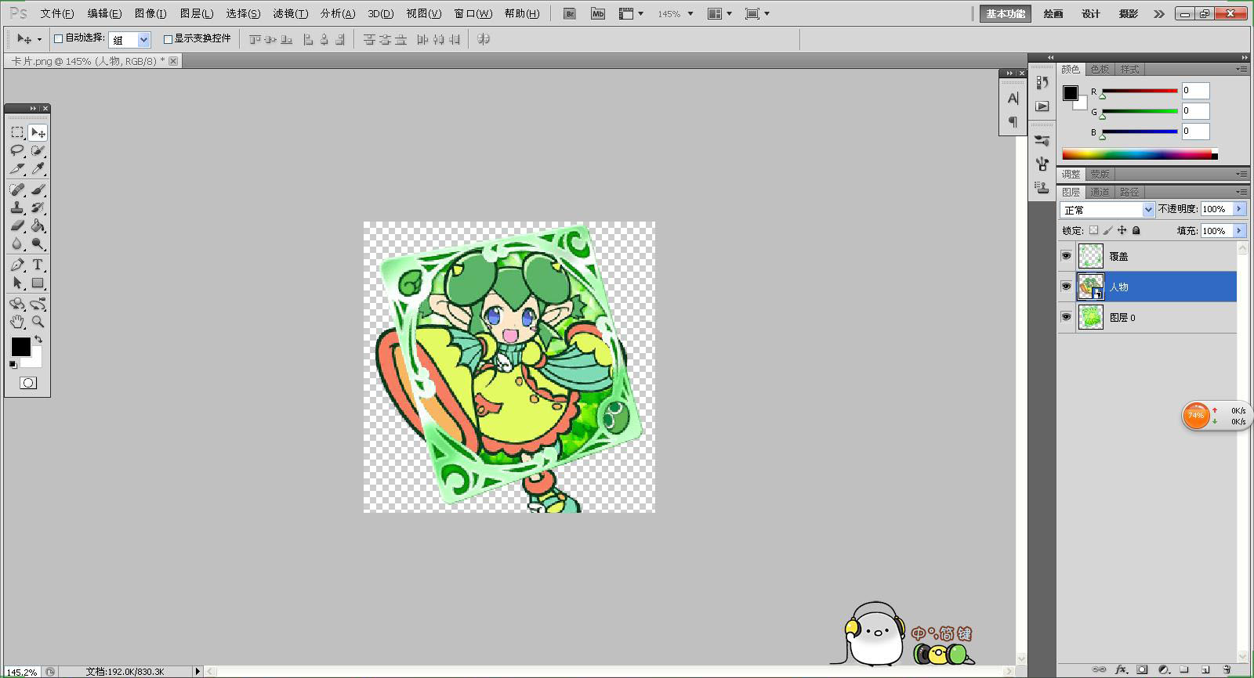The height and width of the screenshot is (678, 1254).
Task: Click the foreground color swatch in toolbox
Action: (20, 346)
